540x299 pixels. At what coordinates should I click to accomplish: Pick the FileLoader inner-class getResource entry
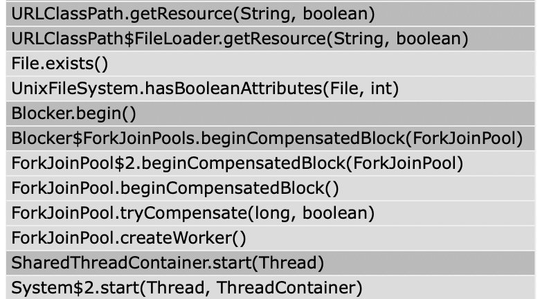click(270, 39)
